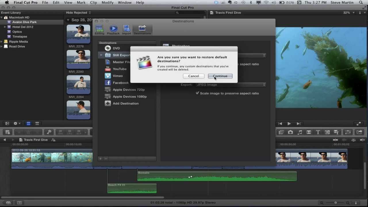Show the Inspector sliders icon

pos(348,132)
